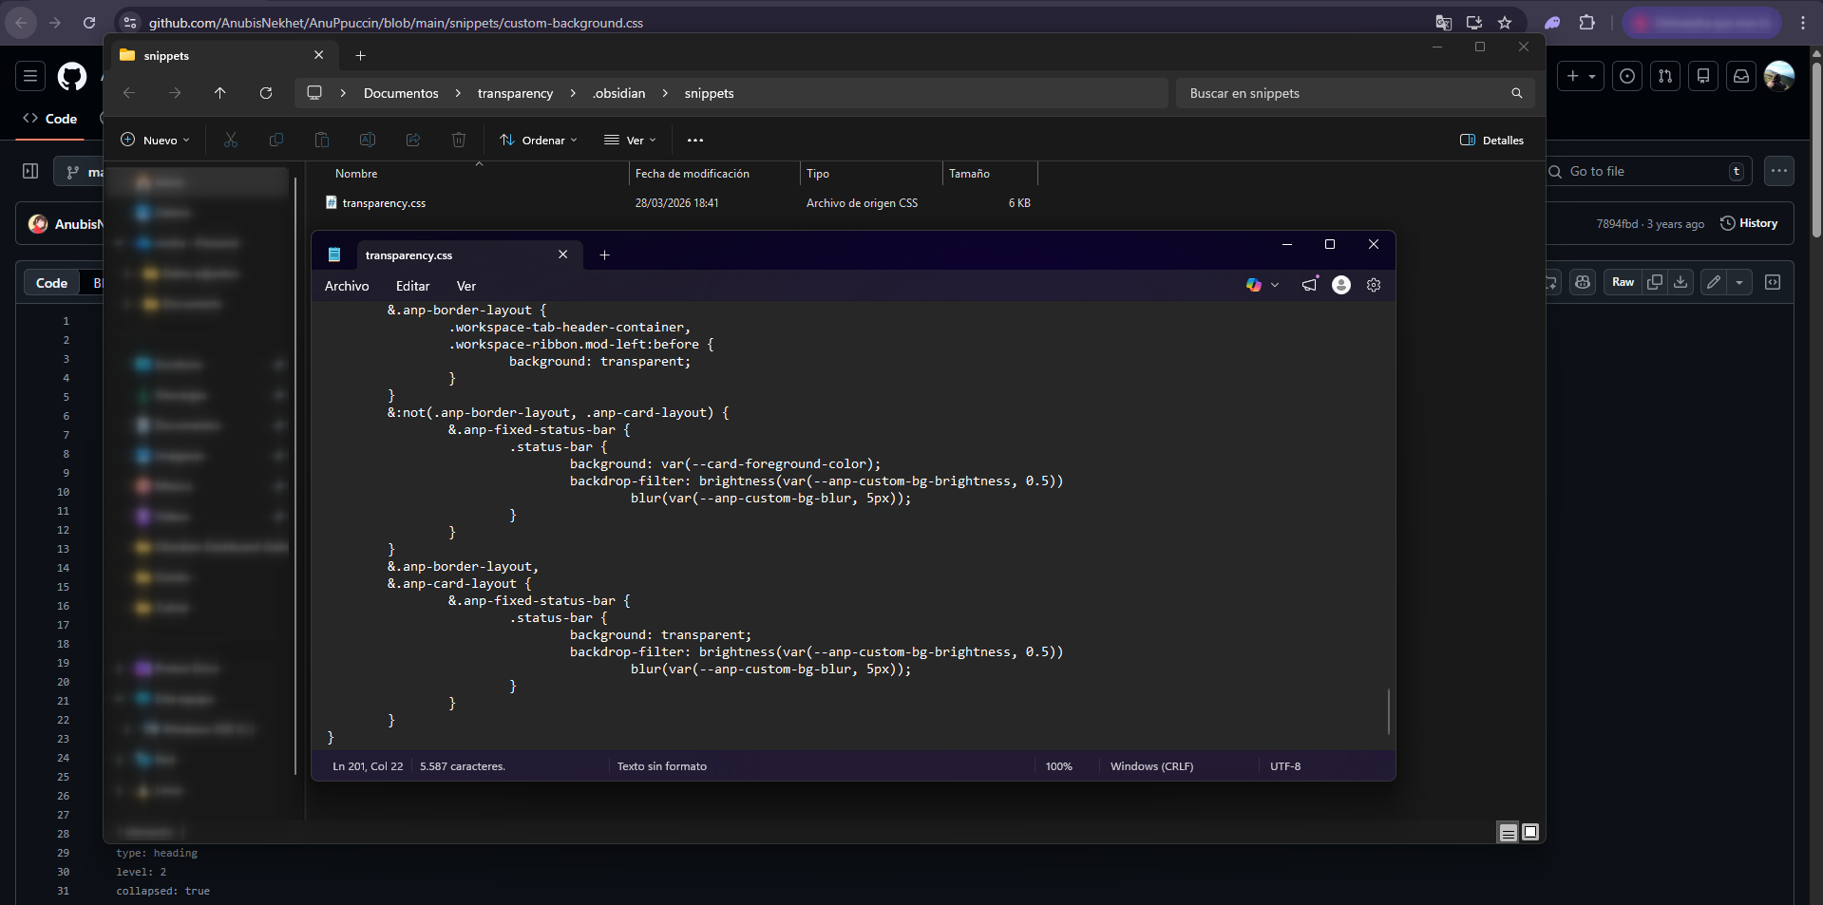Toggle the Detalles pane in Explorer
Viewport: 1823px width, 905px height.
[1491, 140]
